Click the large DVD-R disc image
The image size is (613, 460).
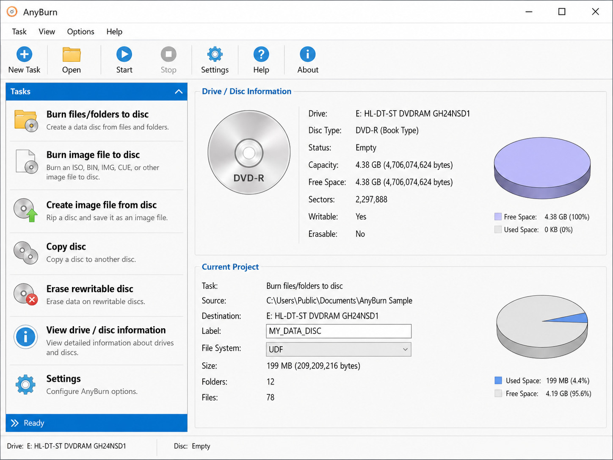click(249, 152)
